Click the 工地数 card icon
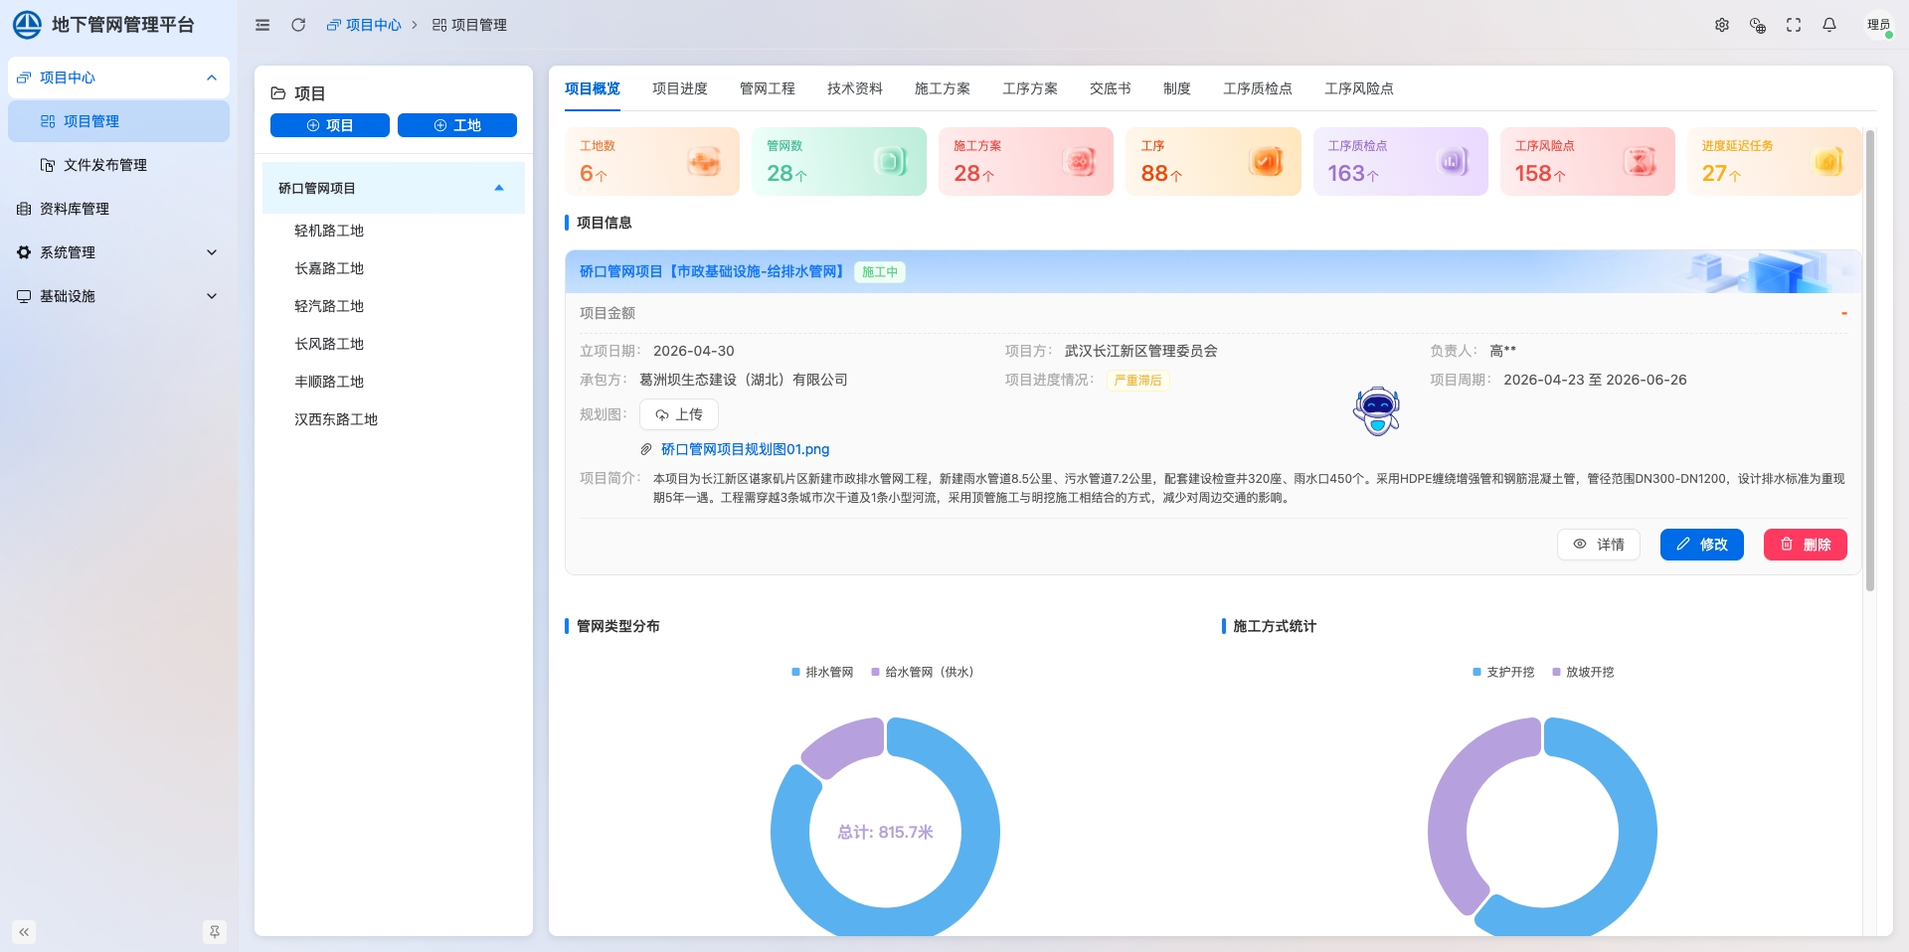This screenshot has width=1909, height=952. 704,161
